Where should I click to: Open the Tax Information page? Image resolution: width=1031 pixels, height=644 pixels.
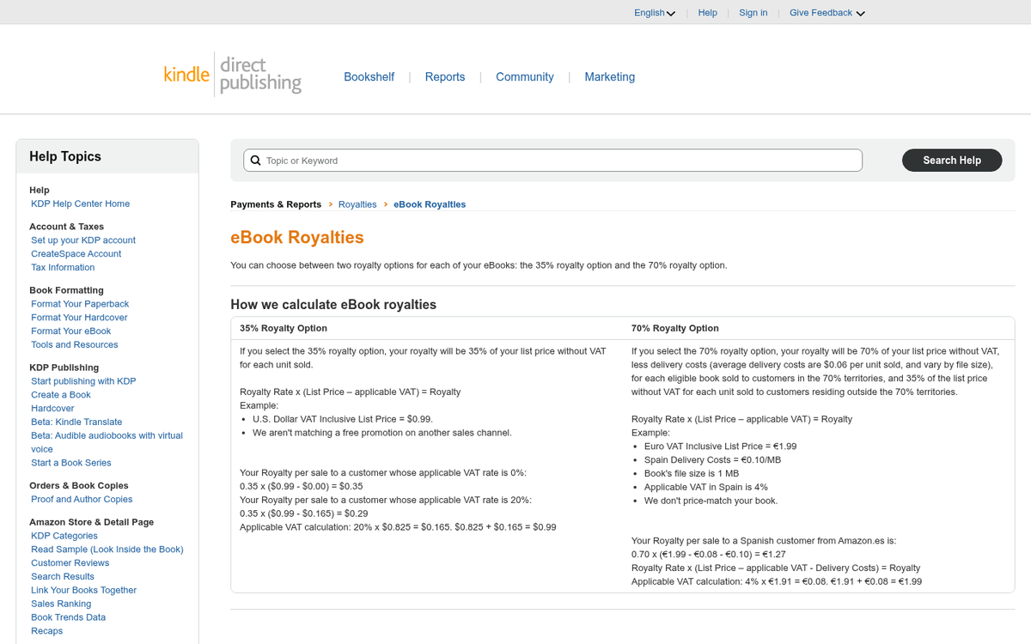coord(62,267)
